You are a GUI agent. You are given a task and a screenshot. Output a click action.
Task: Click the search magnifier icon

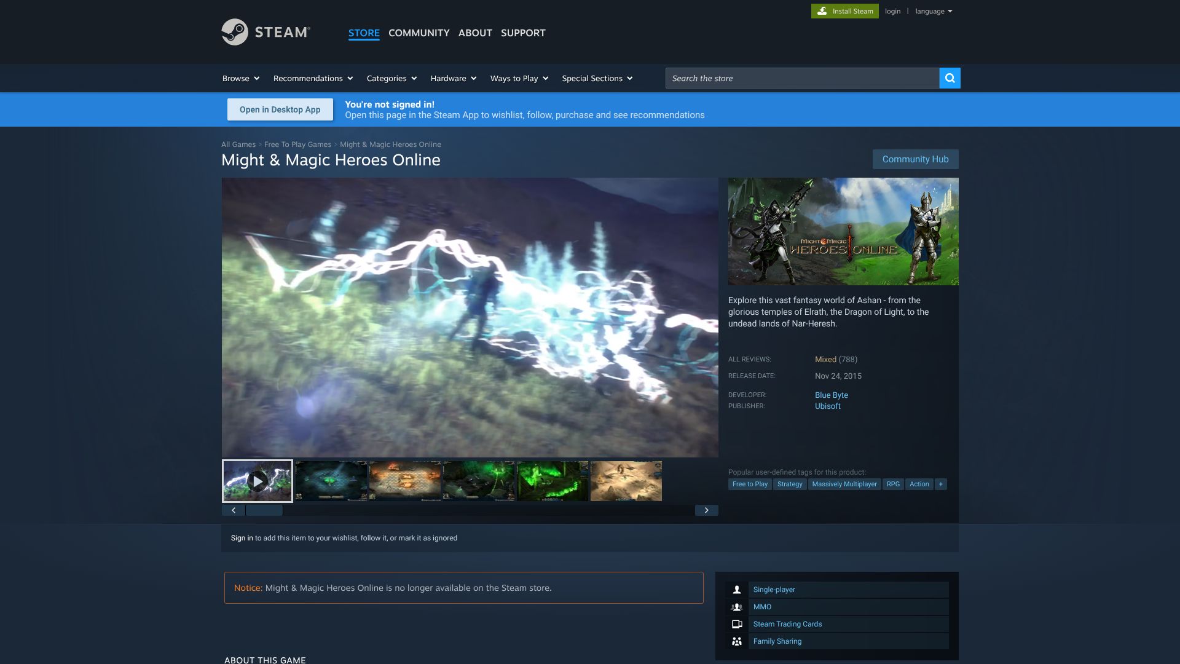tap(950, 78)
